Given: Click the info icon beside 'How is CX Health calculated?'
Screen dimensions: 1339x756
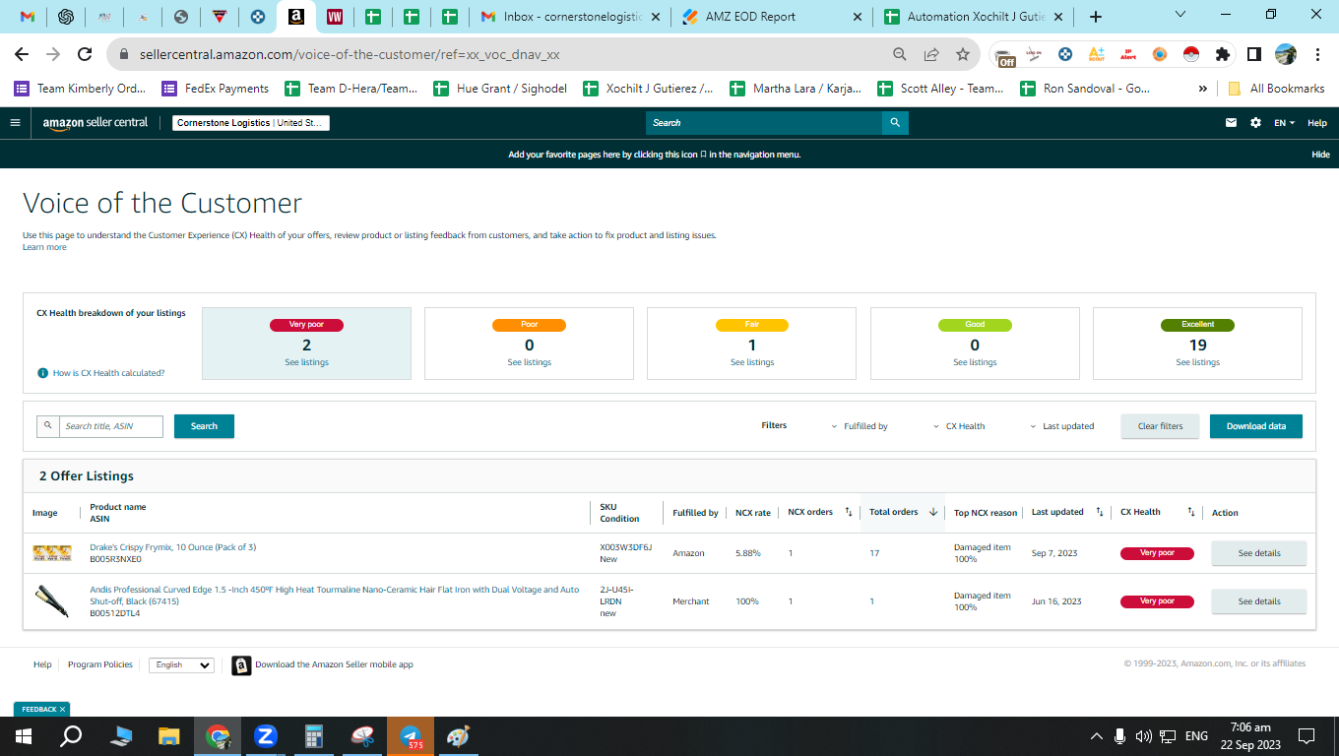Looking at the screenshot, I should [42, 373].
